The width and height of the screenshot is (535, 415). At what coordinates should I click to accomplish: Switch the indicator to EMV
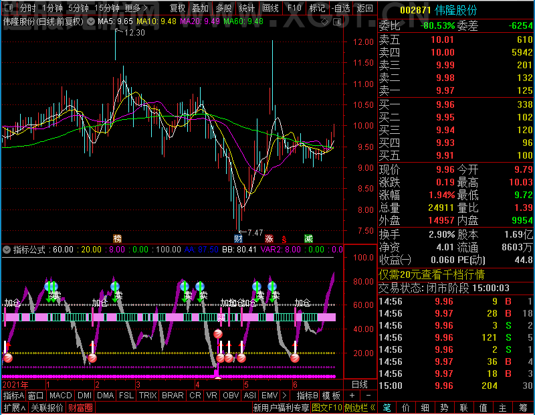(x=270, y=396)
